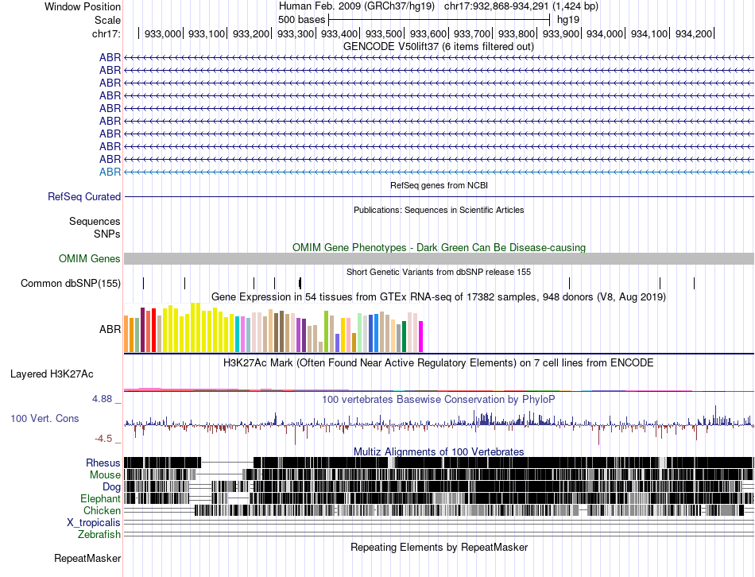Click the 933,500 coordinate label
755x577 pixels.
click(x=384, y=33)
